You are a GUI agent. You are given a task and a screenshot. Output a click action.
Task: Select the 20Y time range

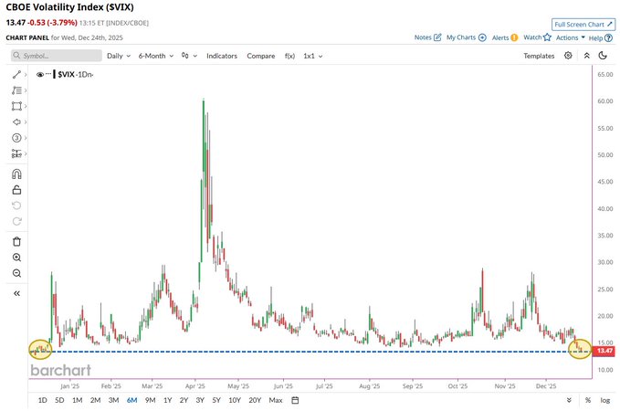pos(255,400)
